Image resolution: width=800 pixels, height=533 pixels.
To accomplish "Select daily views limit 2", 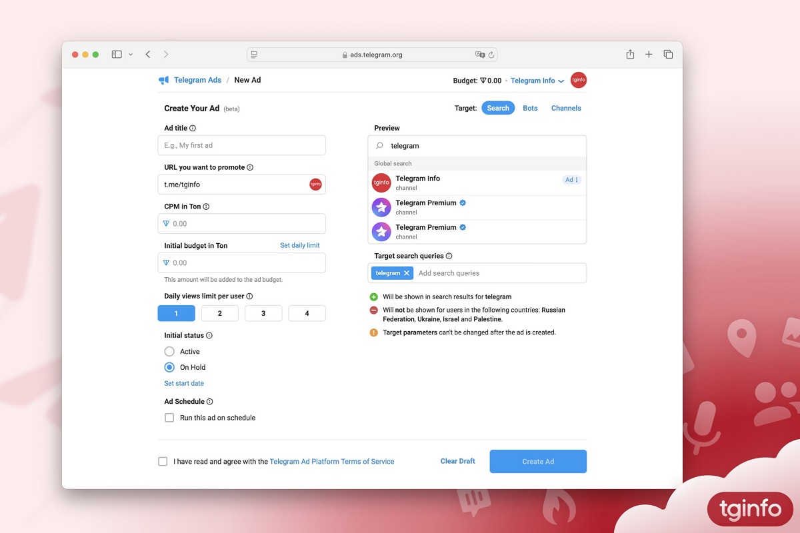I will (220, 313).
